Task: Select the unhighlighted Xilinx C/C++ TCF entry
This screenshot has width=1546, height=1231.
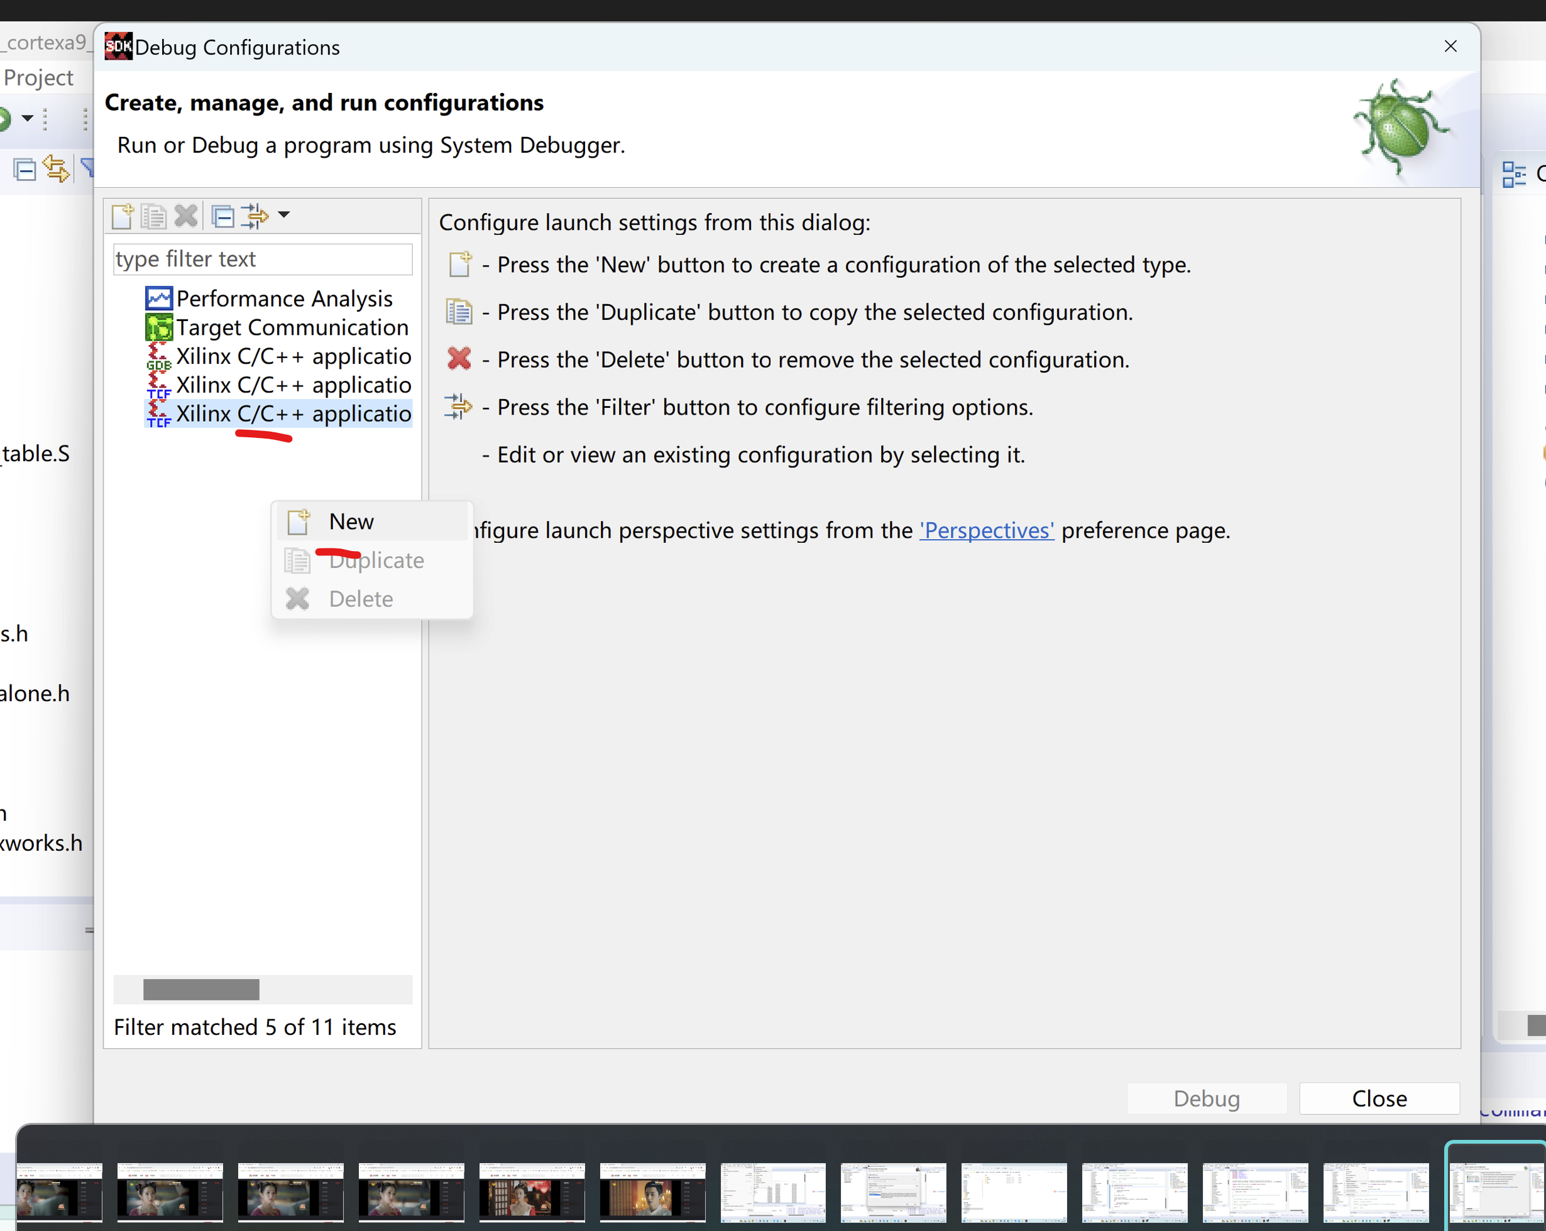Action: [x=279, y=385]
